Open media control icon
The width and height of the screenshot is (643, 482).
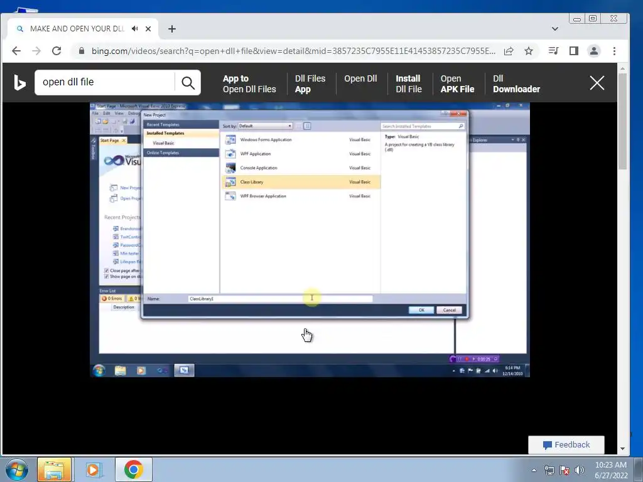coord(553,51)
